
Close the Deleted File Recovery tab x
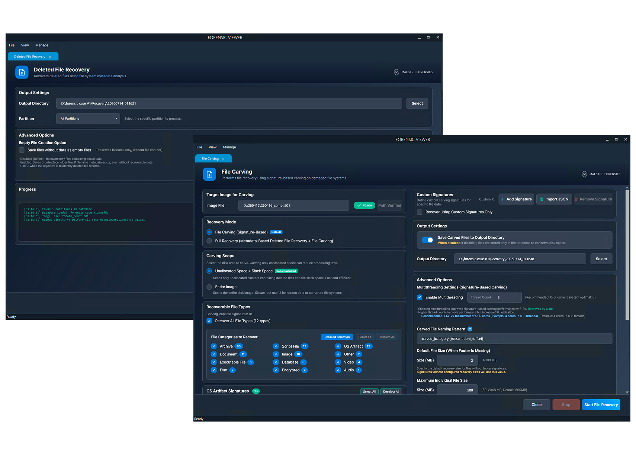(x=50, y=57)
